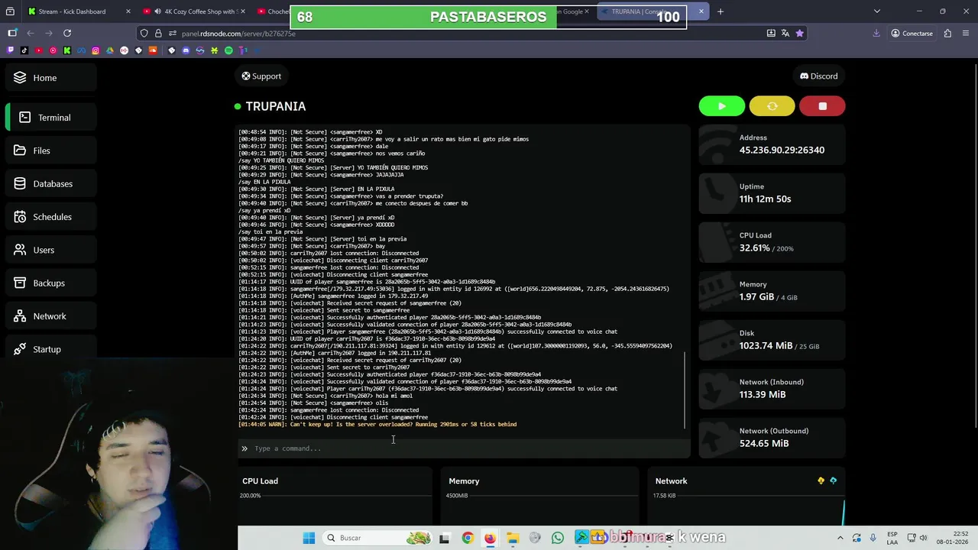Go to Databases section
The height and width of the screenshot is (550, 978).
pyautogui.click(x=52, y=183)
